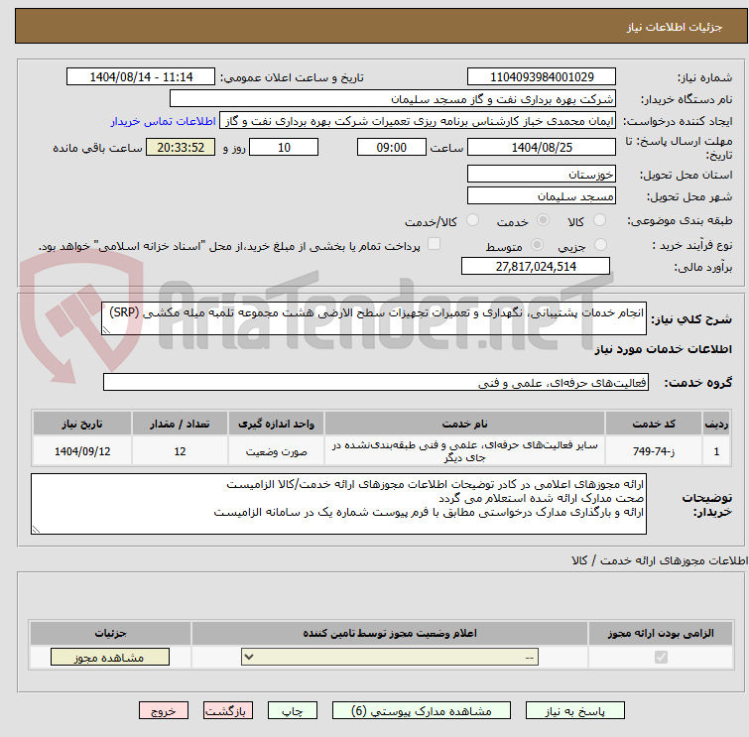Click financial estimate field 27,817,024,514
The image size is (749, 737).
tap(536, 266)
